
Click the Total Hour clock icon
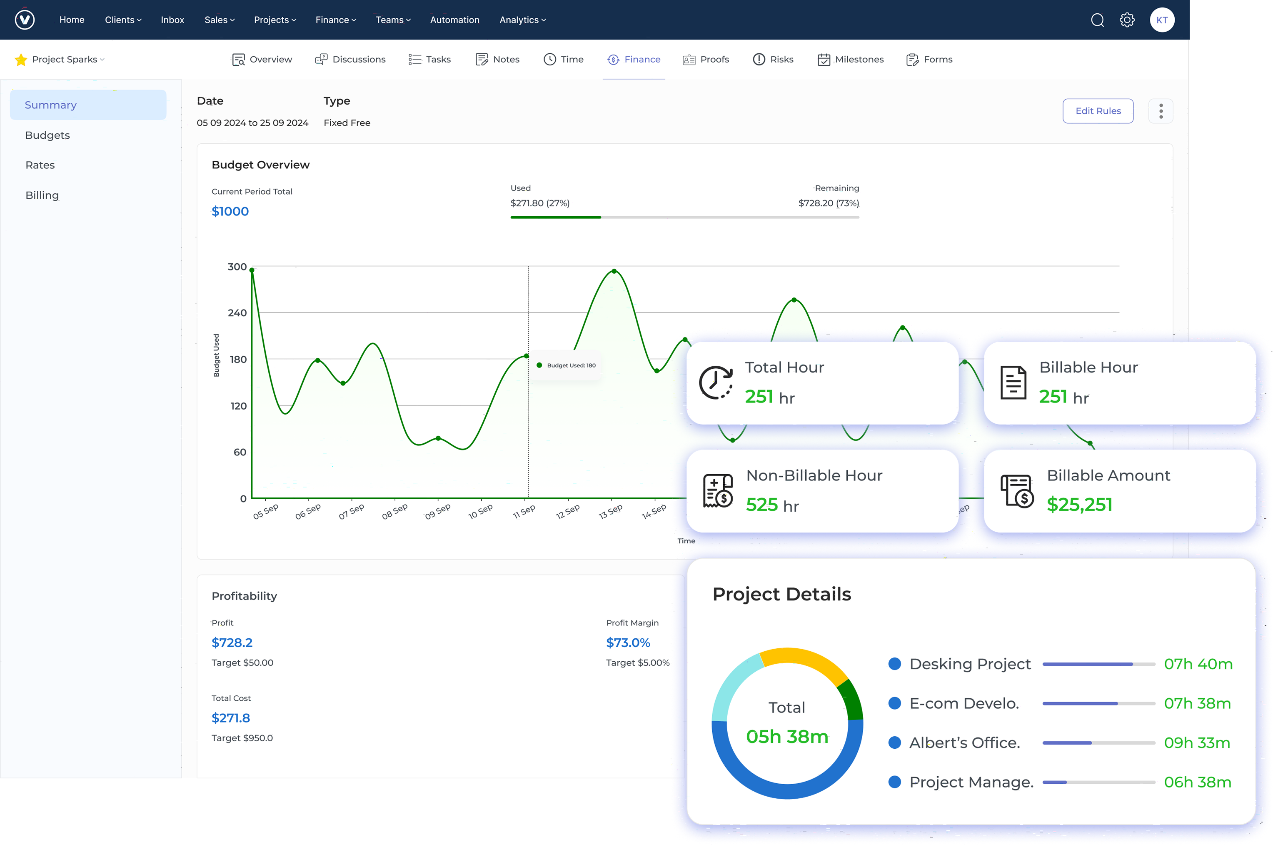[716, 382]
